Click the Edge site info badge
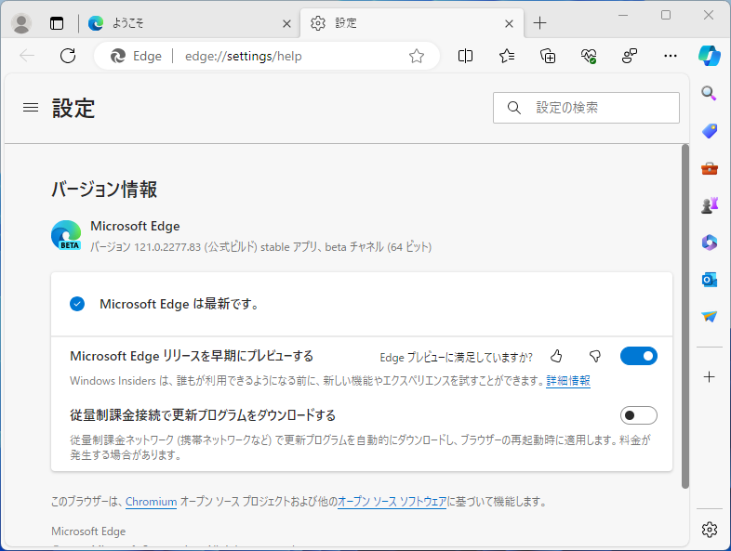 pyautogui.click(x=136, y=56)
